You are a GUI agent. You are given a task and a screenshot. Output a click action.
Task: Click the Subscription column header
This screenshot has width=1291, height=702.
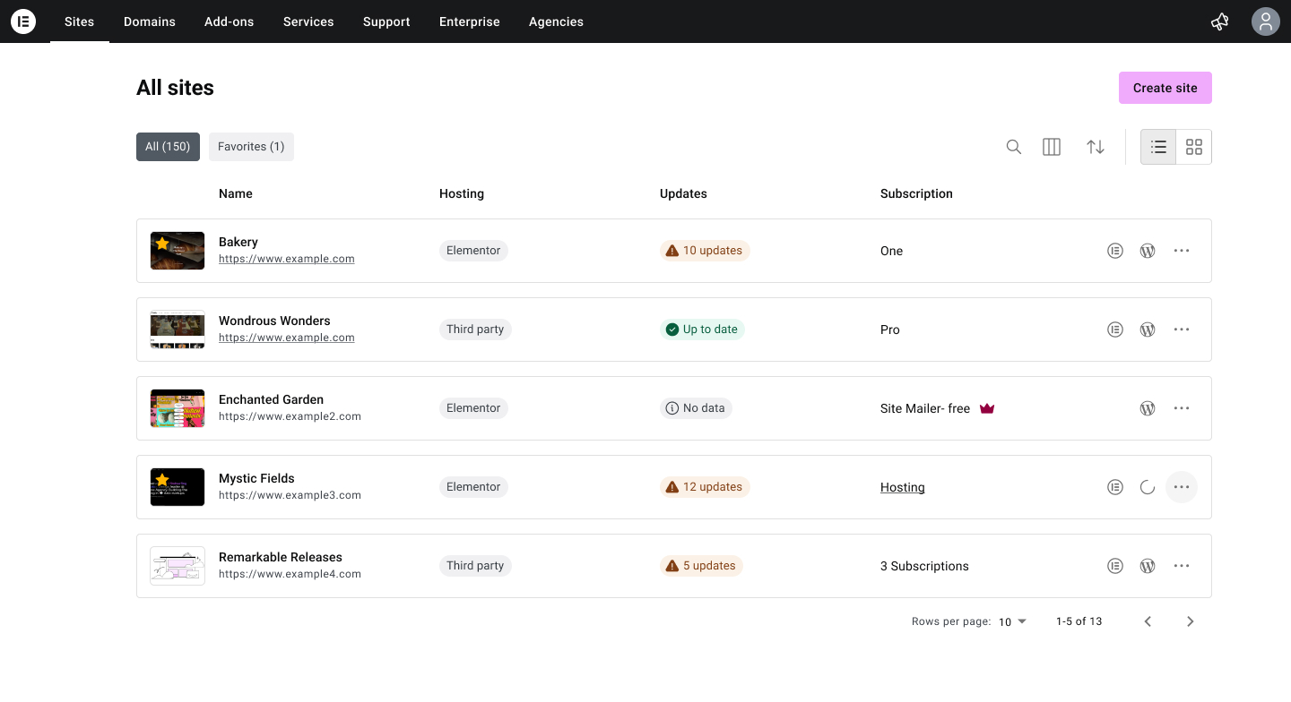click(x=916, y=193)
